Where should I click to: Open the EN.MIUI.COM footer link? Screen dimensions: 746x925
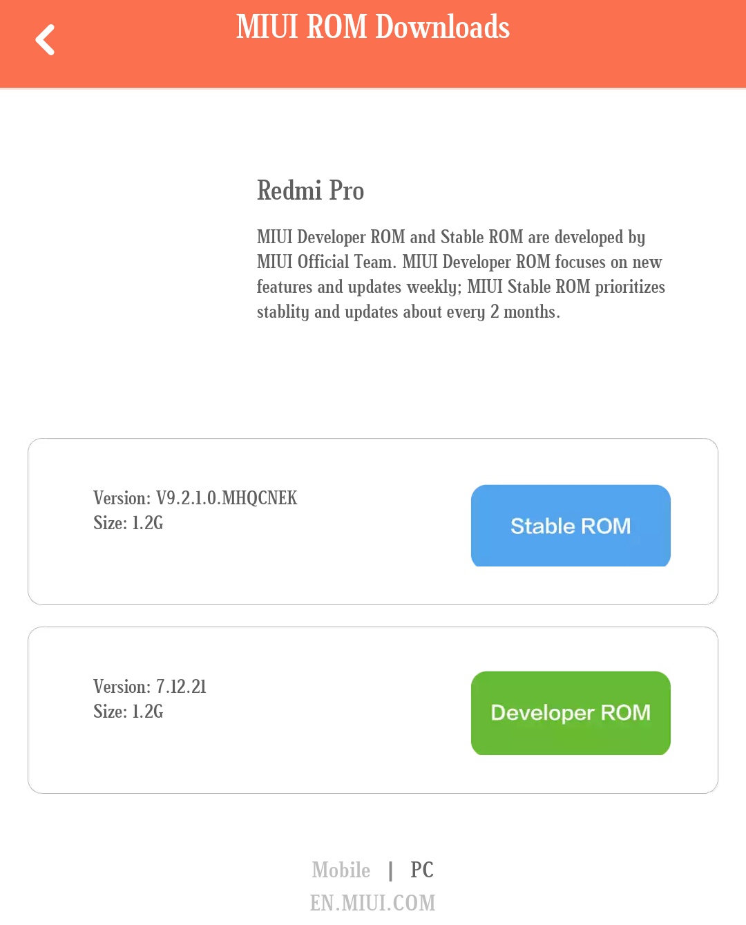tap(372, 903)
